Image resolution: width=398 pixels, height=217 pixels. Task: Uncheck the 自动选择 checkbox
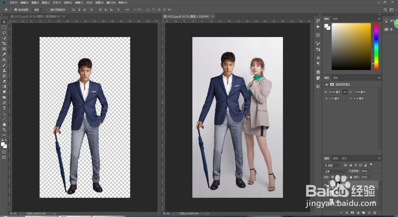(16, 9)
